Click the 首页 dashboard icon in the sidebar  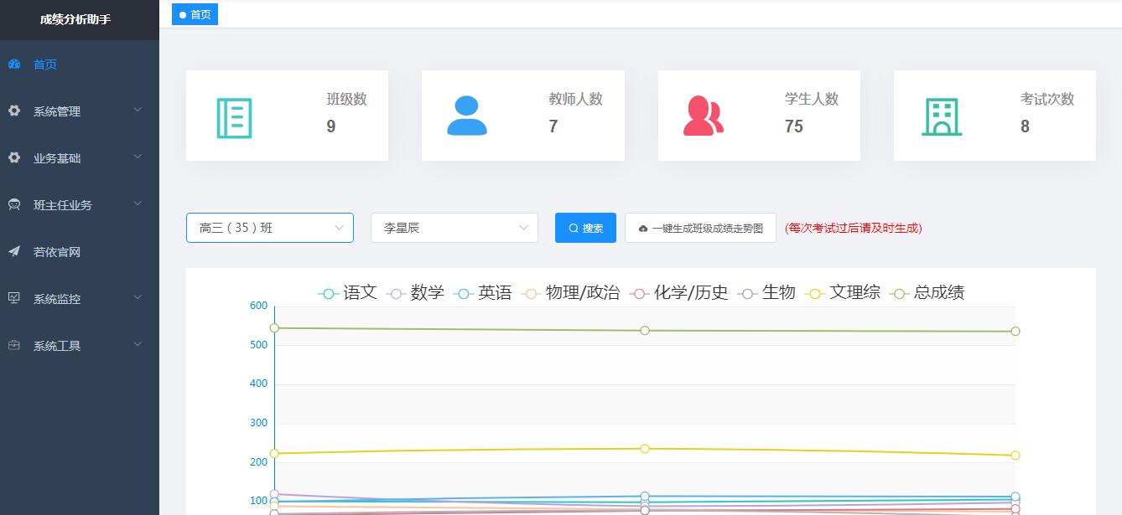pyautogui.click(x=14, y=64)
